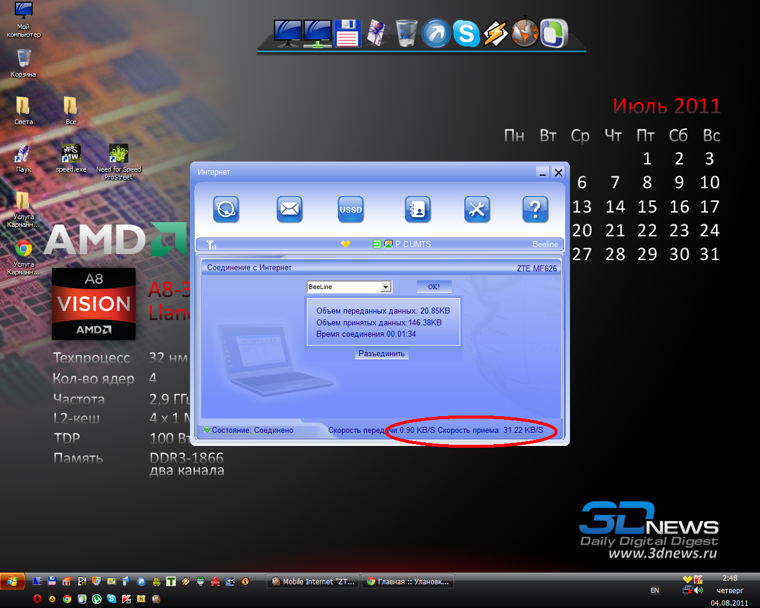Click the blue arrow circle icon in the top dock
Screen dimensions: 760x608
(x=436, y=33)
